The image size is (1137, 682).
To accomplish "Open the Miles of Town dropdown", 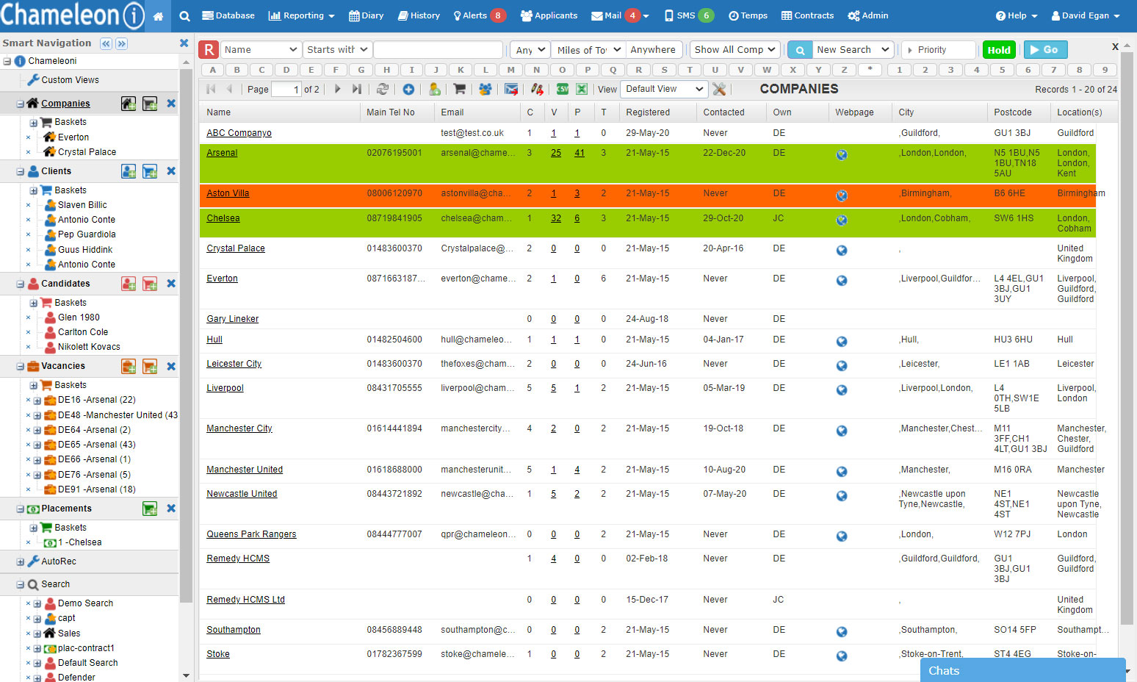I will 588,49.
